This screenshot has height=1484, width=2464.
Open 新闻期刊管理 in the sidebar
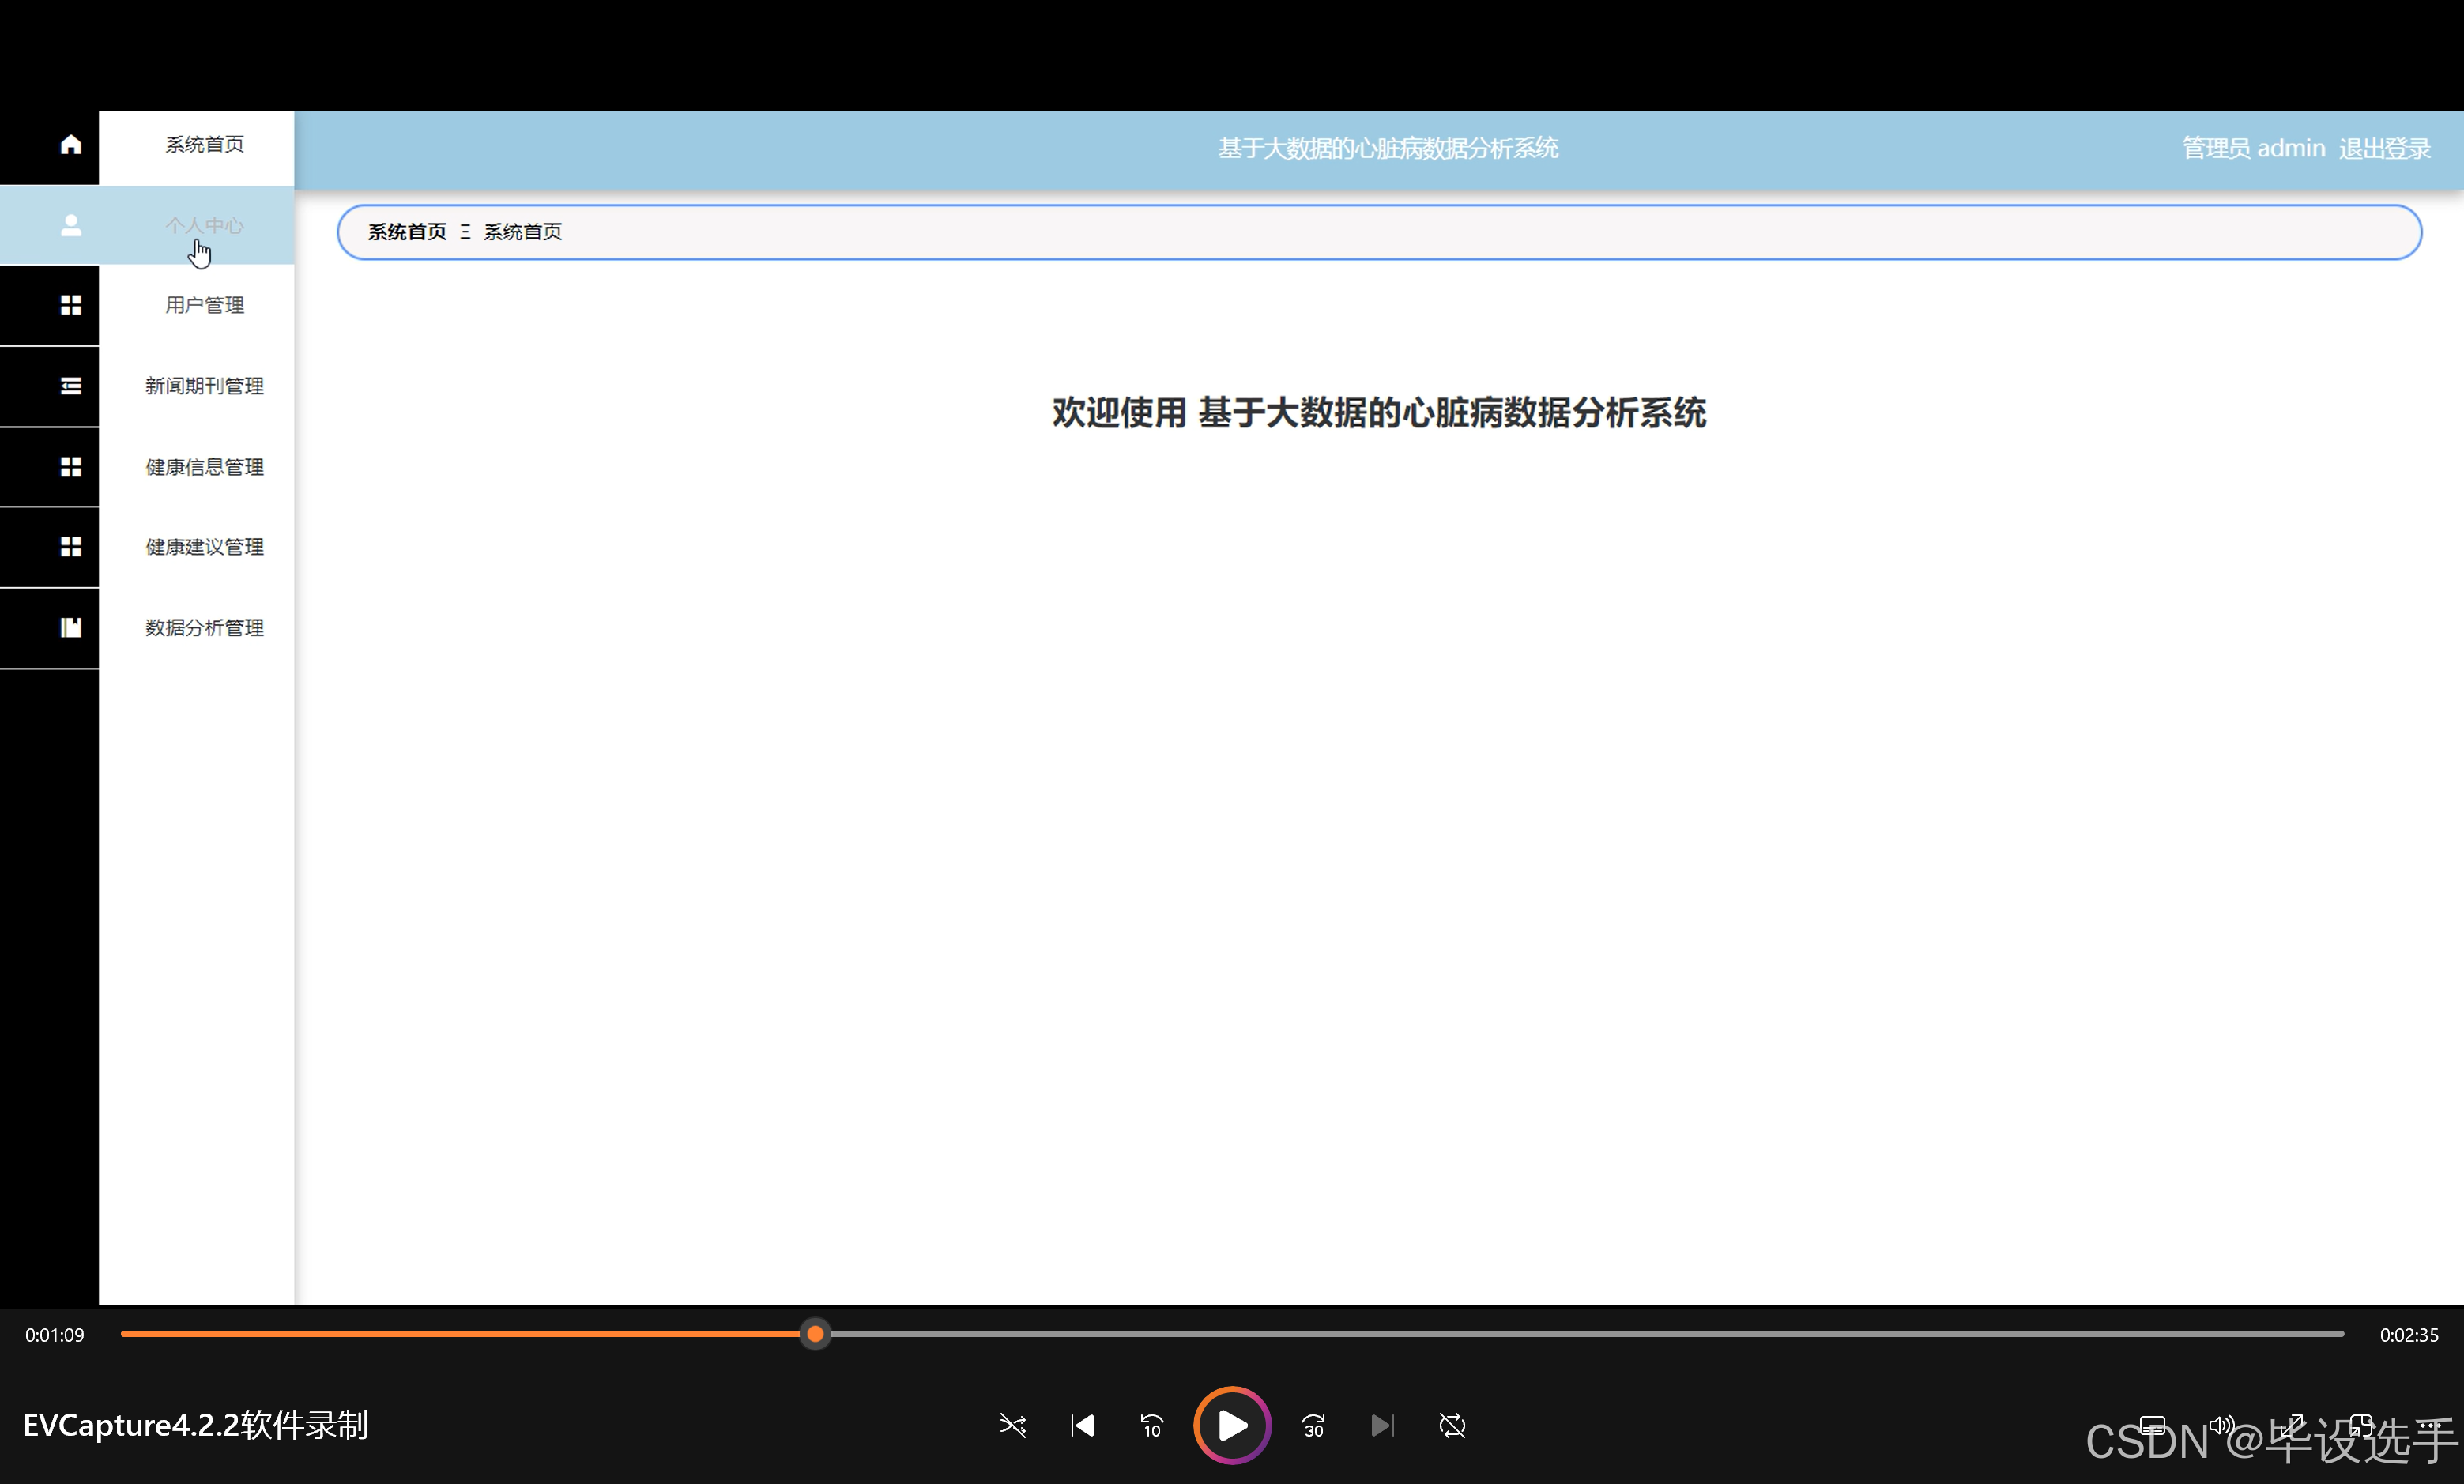point(204,386)
